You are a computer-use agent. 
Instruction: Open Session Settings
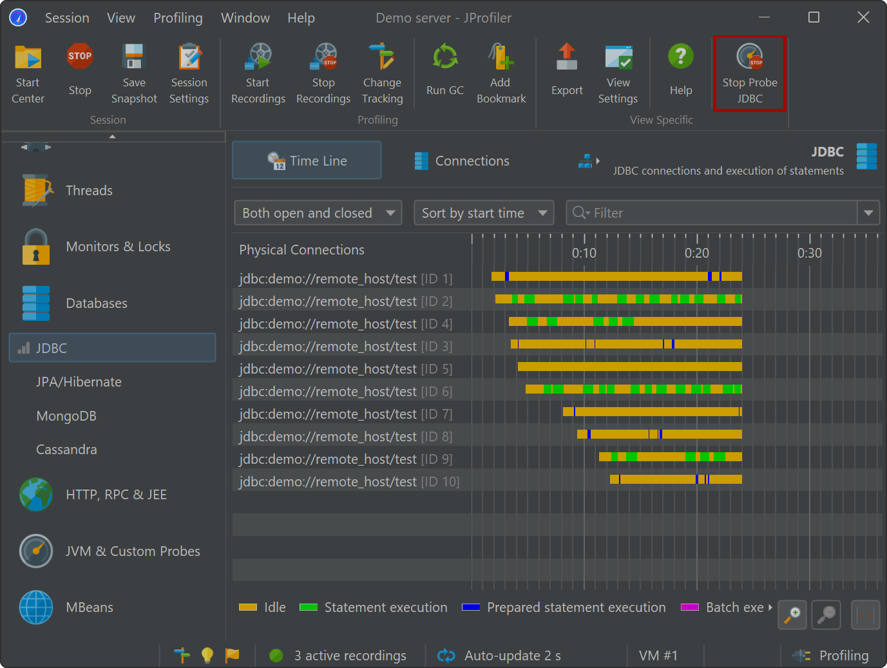[x=189, y=73]
